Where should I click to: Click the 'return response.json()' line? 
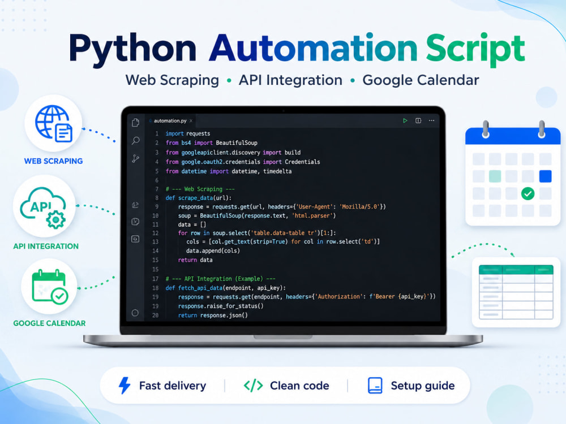tap(213, 315)
